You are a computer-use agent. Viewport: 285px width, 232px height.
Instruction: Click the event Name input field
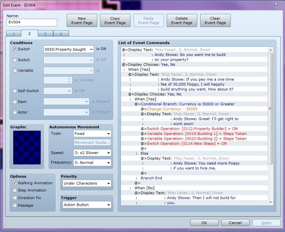[32, 22]
